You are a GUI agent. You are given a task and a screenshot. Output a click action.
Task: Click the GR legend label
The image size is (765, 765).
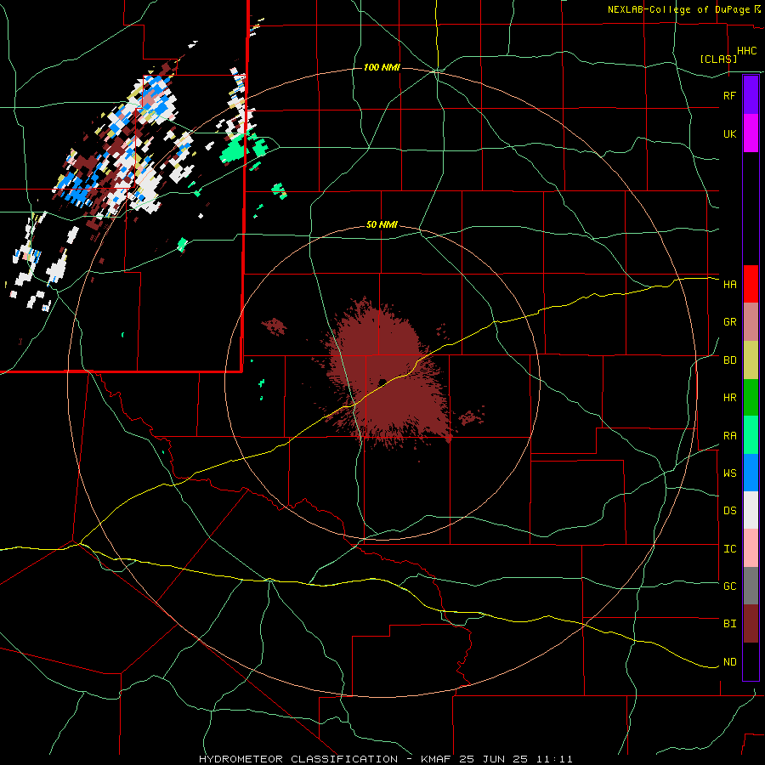point(729,322)
